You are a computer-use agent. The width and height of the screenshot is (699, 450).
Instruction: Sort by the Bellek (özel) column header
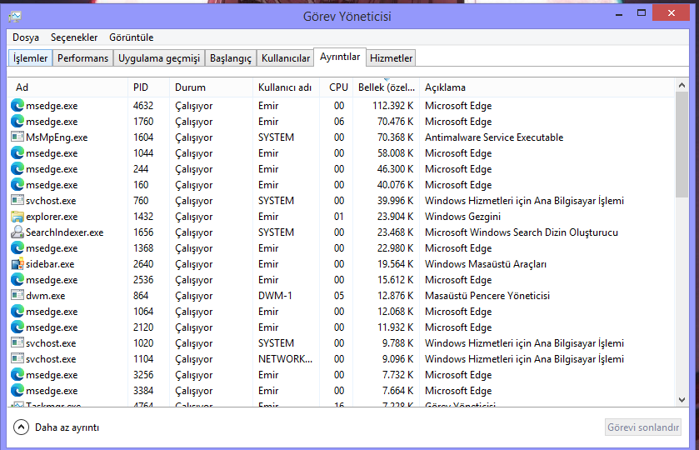pos(386,87)
